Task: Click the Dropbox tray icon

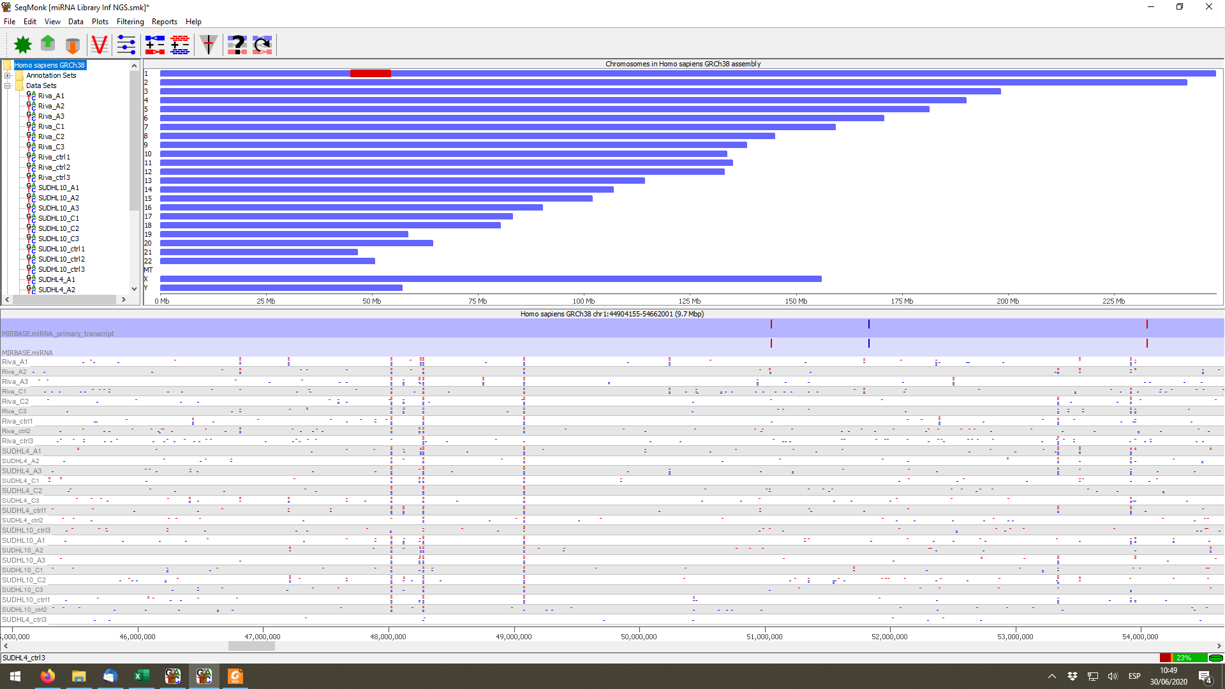Action: click(x=1073, y=676)
